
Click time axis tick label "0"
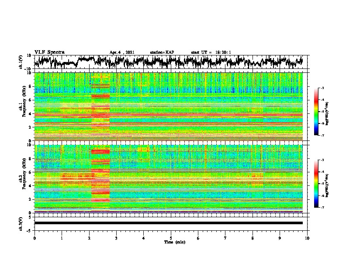pyautogui.click(x=35, y=238)
